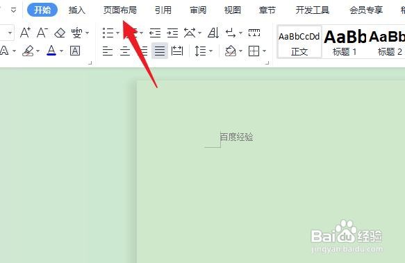
Task: Show or hide paragraph marks icon
Action: (231, 33)
